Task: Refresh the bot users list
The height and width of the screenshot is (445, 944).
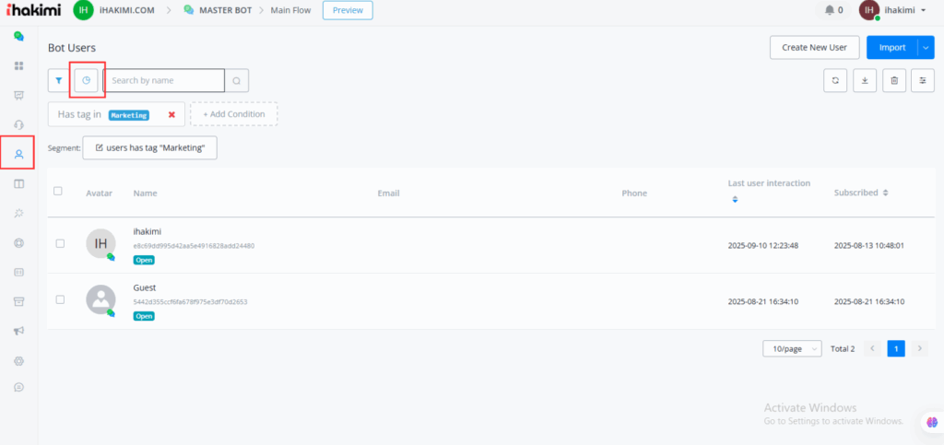Action: click(834, 81)
